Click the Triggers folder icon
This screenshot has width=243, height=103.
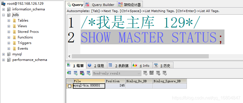tap(14, 43)
